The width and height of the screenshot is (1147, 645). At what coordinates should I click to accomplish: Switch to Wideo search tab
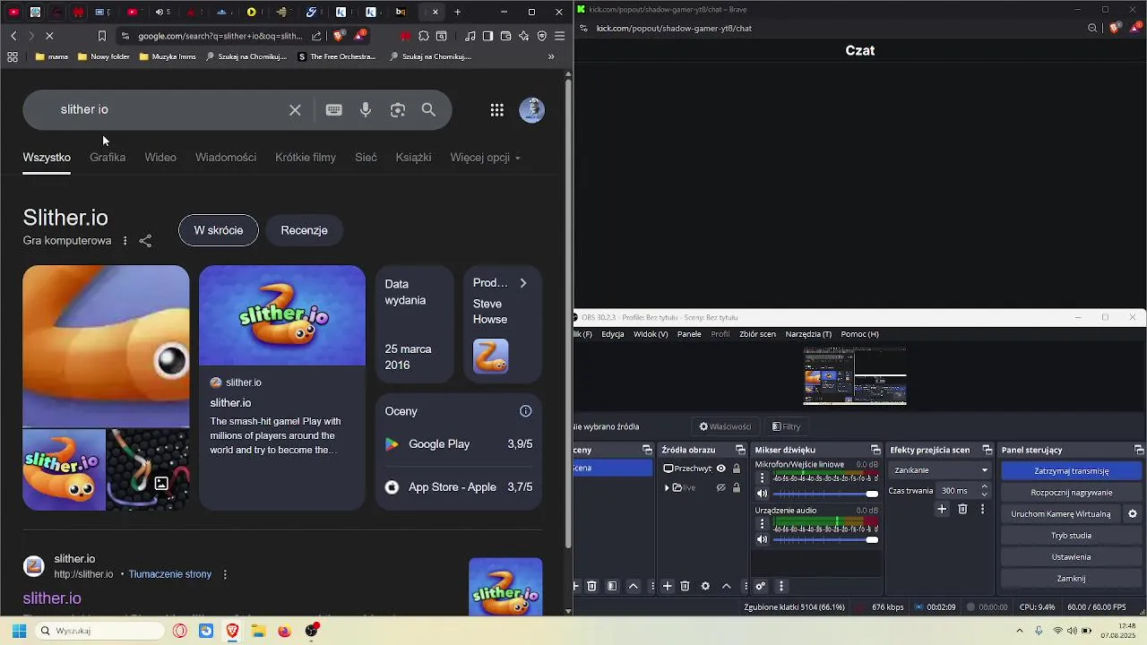pos(160,158)
